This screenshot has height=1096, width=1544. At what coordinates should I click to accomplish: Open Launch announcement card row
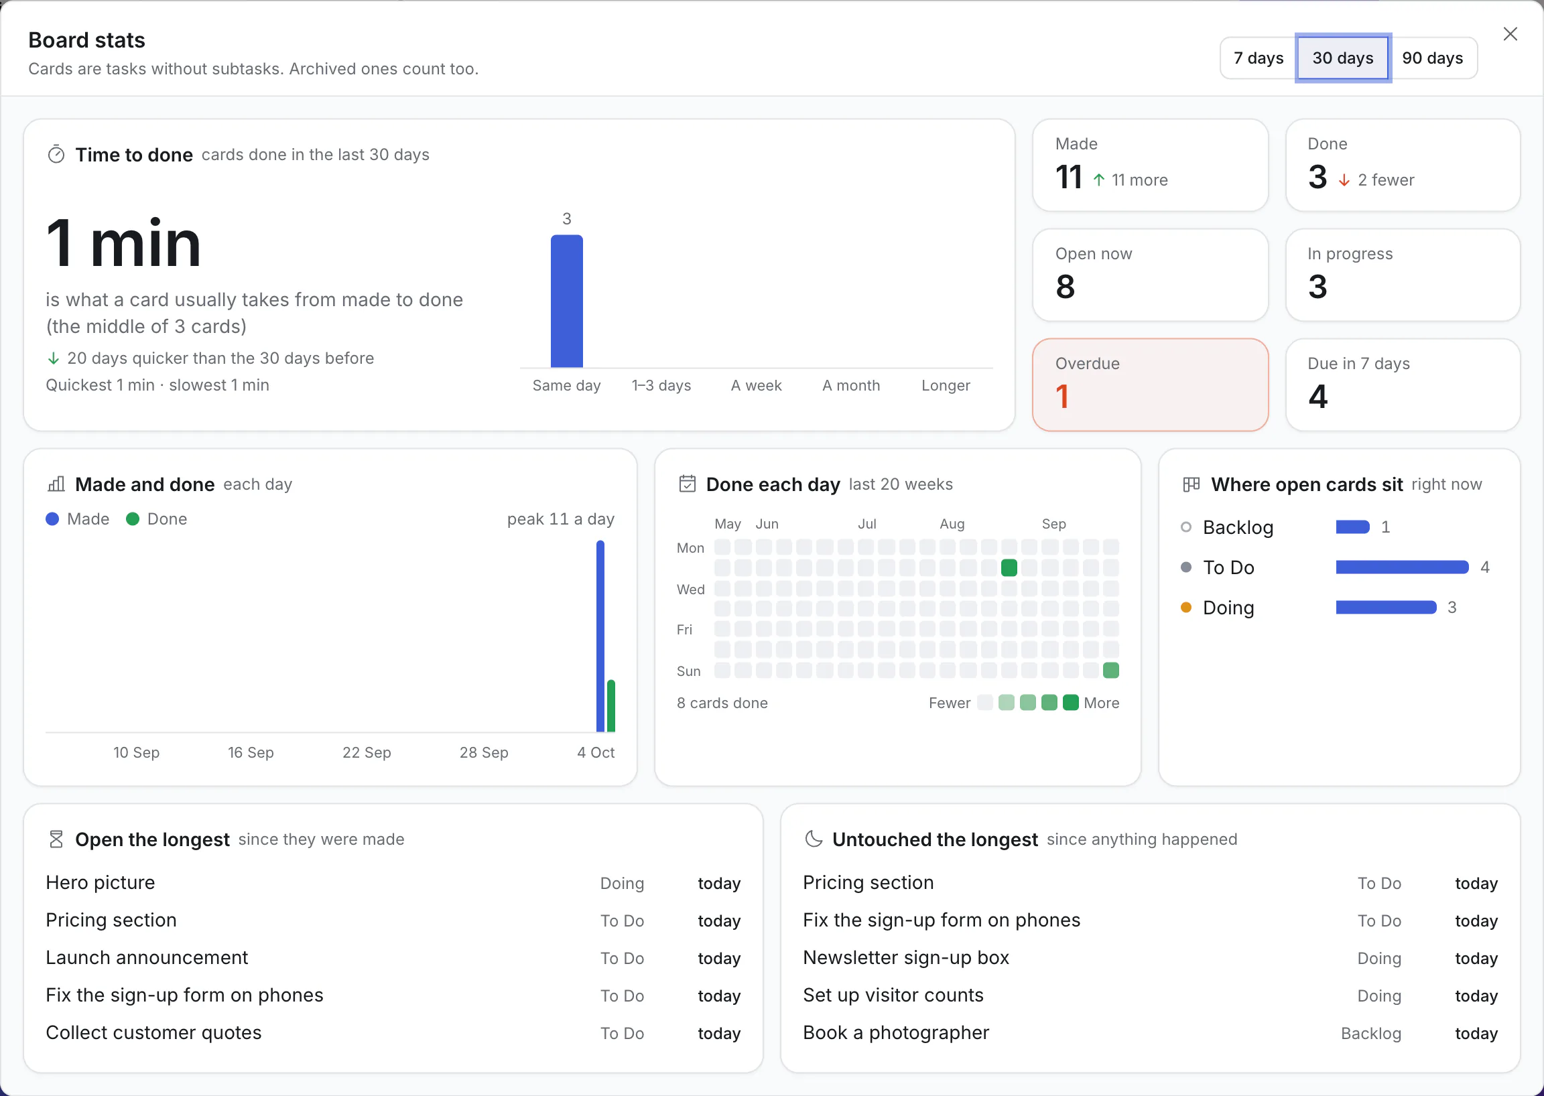point(393,957)
